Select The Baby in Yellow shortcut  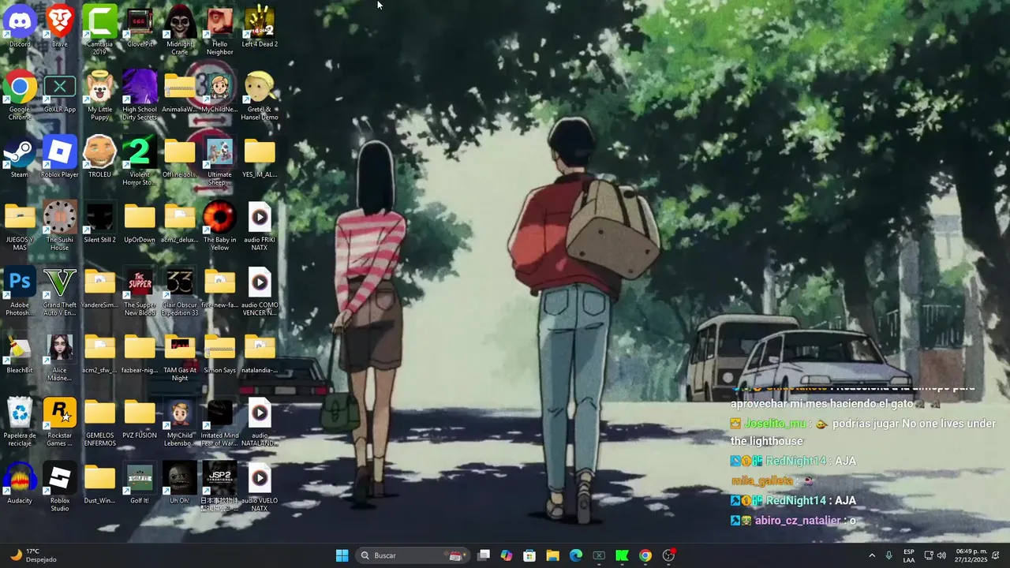pos(219,226)
